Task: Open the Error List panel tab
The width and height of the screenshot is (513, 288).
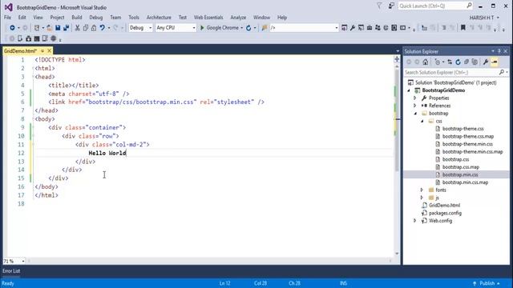Action: 11,271
